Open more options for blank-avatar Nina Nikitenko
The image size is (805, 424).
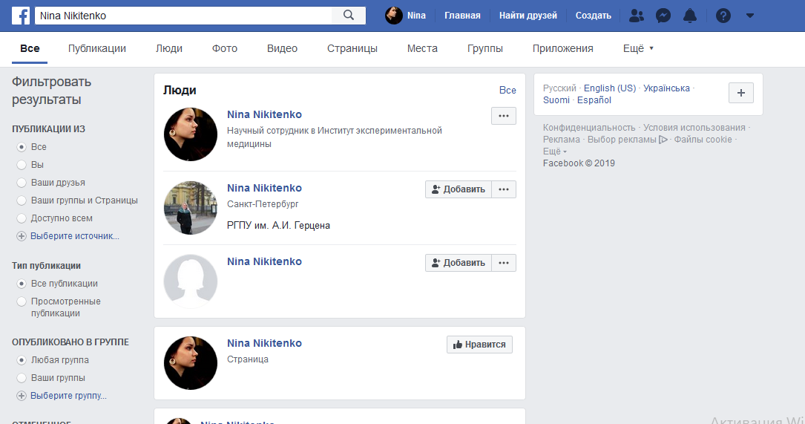pos(504,263)
